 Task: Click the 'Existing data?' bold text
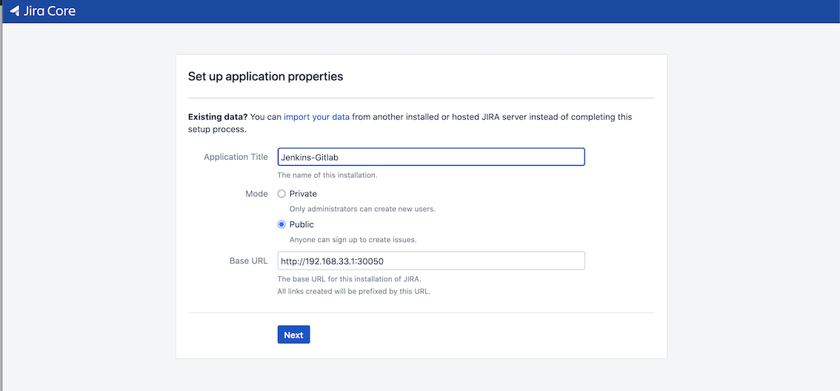(218, 117)
